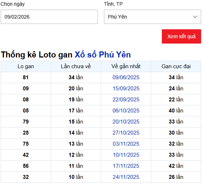Select lo gan number 75
Viewport: 204px width, 186px height.
(x=26, y=144)
